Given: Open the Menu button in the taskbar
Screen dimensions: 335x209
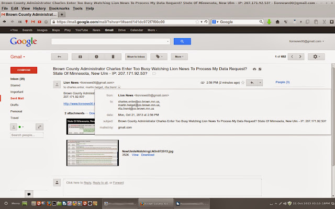Looking at the screenshot, I should 16,203.
